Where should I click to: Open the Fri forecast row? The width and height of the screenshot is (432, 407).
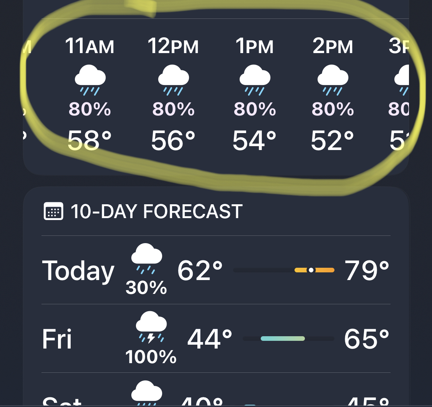point(57,339)
